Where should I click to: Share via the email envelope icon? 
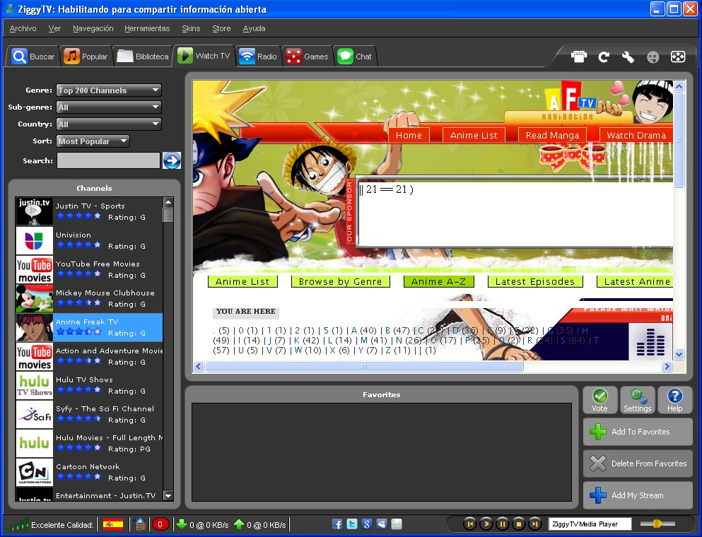tap(396, 524)
